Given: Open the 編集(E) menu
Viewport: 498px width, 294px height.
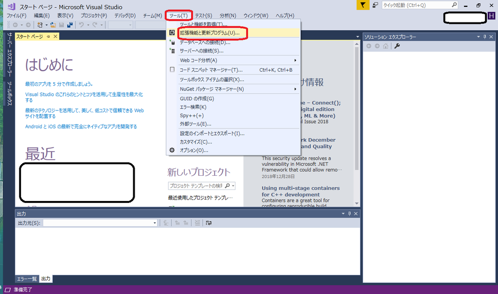Looking at the screenshot, I should pyautogui.click(x=42, y=15).
